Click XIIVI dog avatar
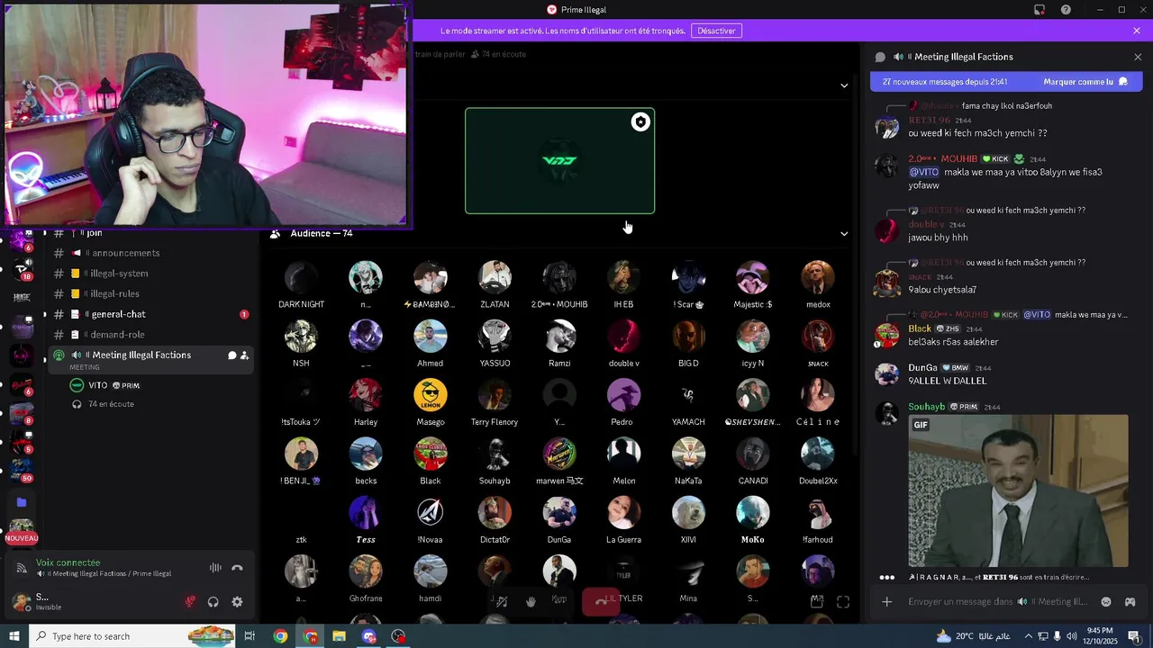This screenshot has height=648, width=1153. click(688, 513)
